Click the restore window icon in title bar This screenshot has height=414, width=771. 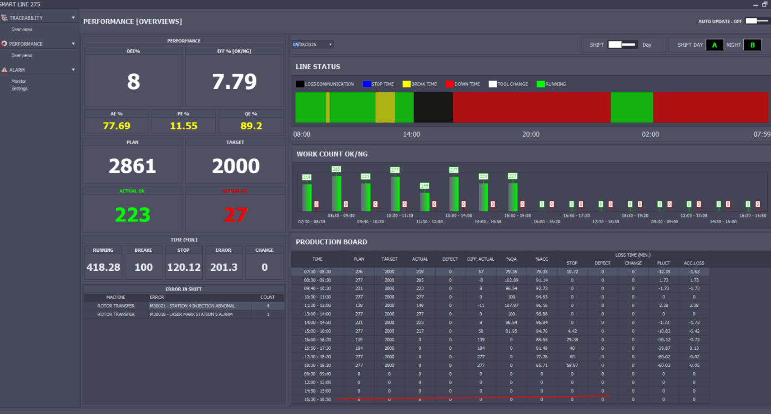(x=764, y=4)
